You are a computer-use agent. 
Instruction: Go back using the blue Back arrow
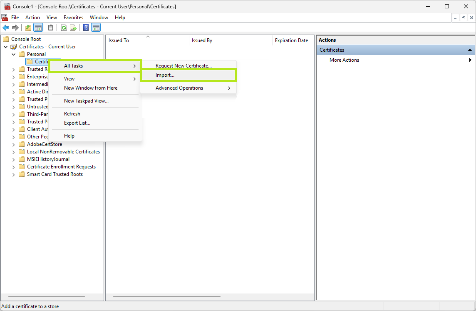[6, 28]
